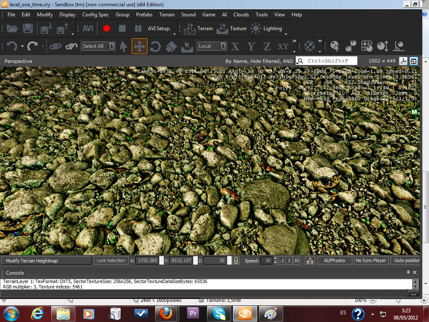Open the Terrain menu
Viewport: 429px width, 322px height.
pos(167,14)
